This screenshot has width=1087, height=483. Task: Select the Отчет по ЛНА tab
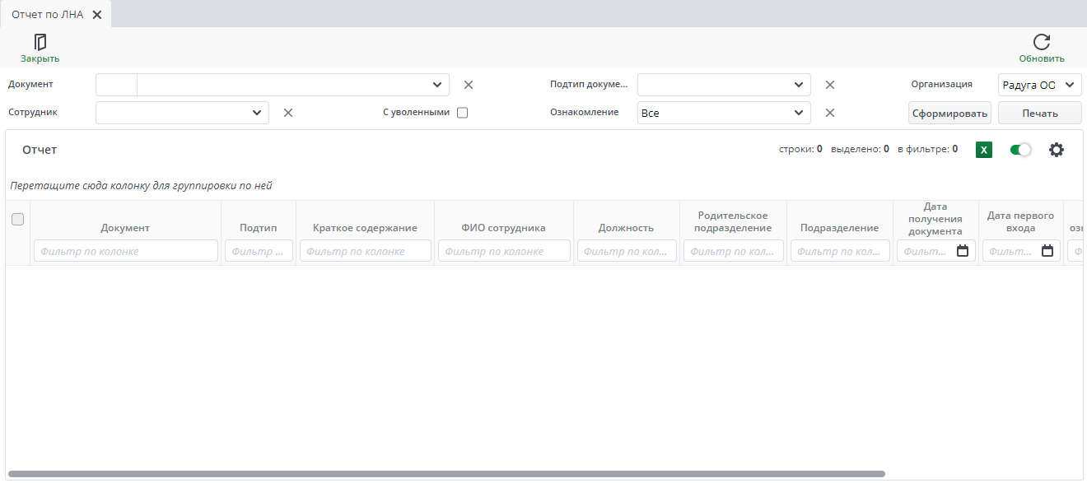click(47, 14)
